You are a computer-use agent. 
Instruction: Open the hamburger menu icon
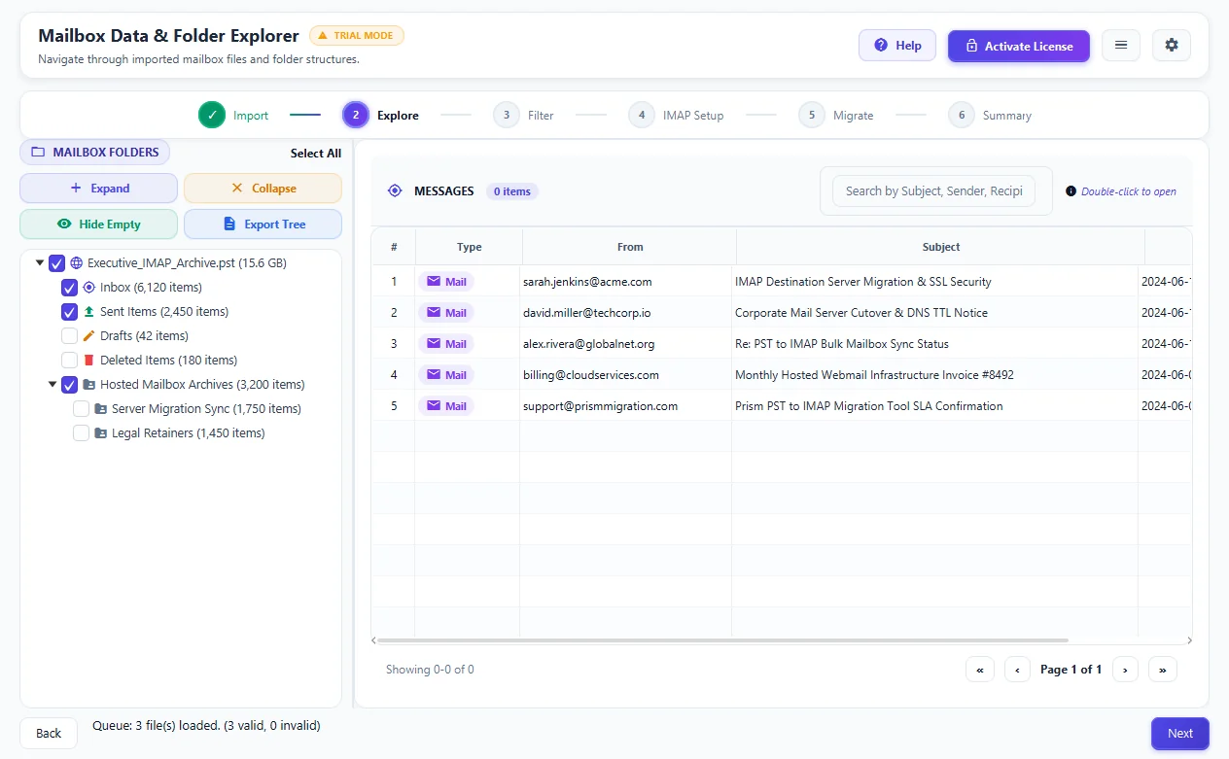point(1121,45)
